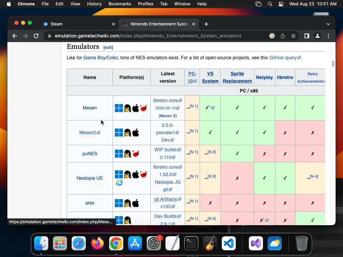The image size is (343, 257).
Task: Click Linux penguin icon in Mesen2 row
Action: tap(127, 133)
